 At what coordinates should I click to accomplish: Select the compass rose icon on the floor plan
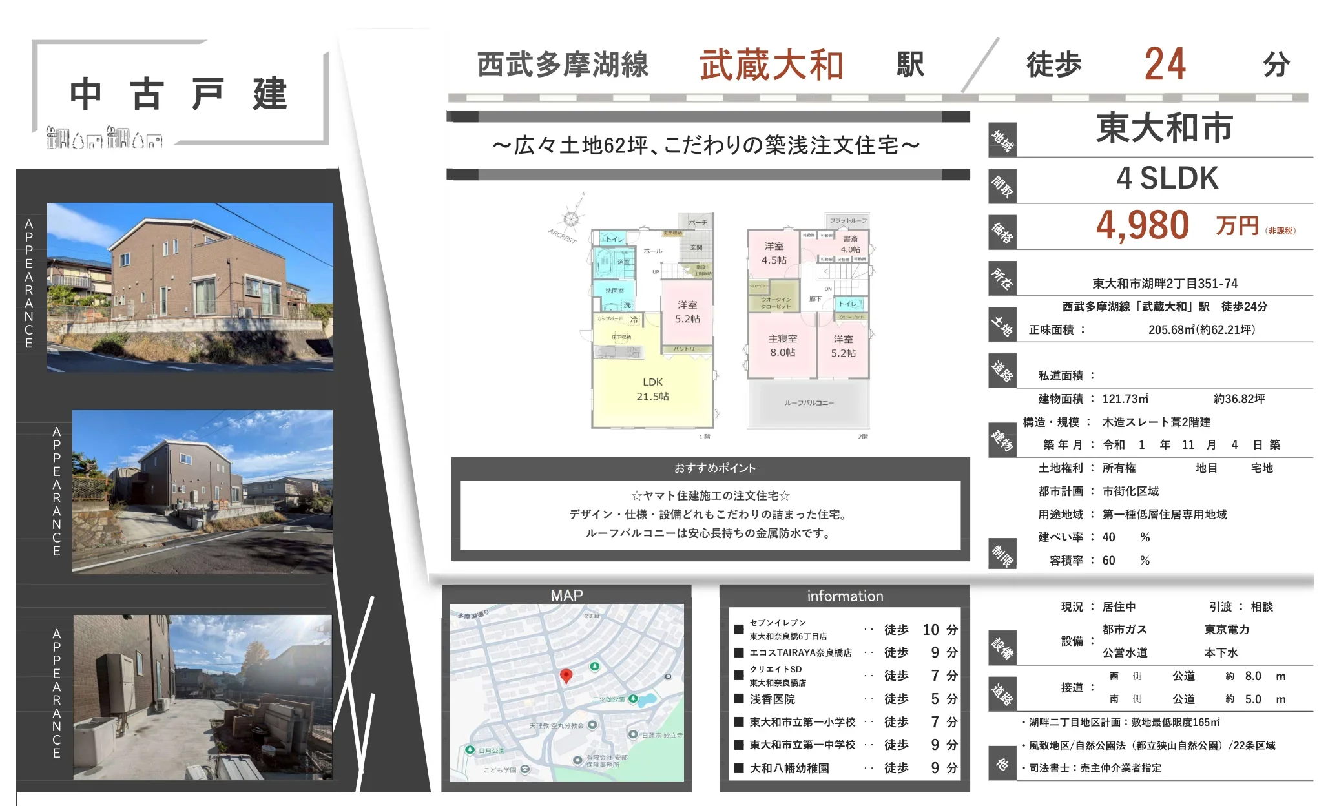(571, 220)
